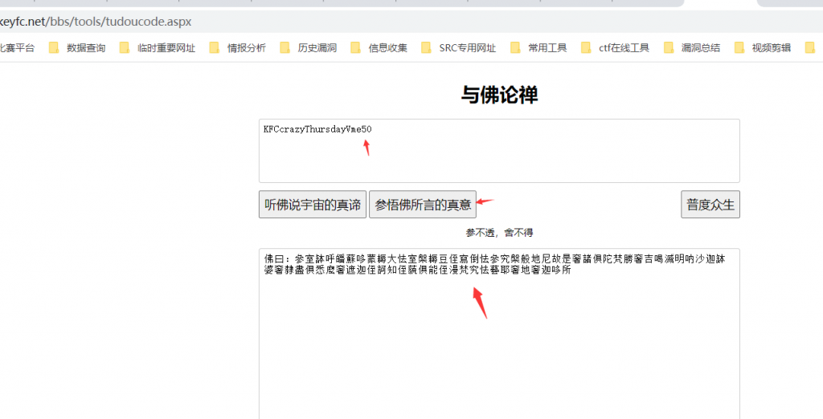Open the SRC专用网址 bookmark folder
The height and width of the screenshot is (419, 823).
coord(459,48)
